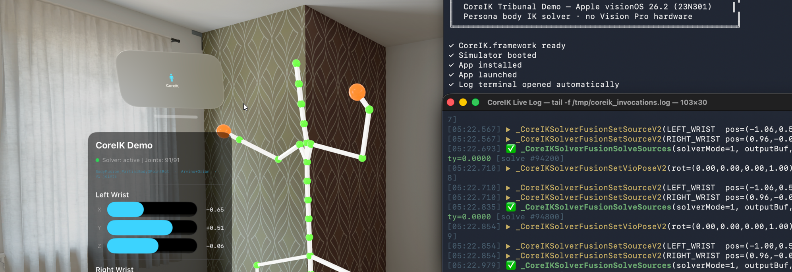Click the CoreIK Tribunal Demo banner line
This screenshot has width=792, height=272.
(x=587, y=7)
